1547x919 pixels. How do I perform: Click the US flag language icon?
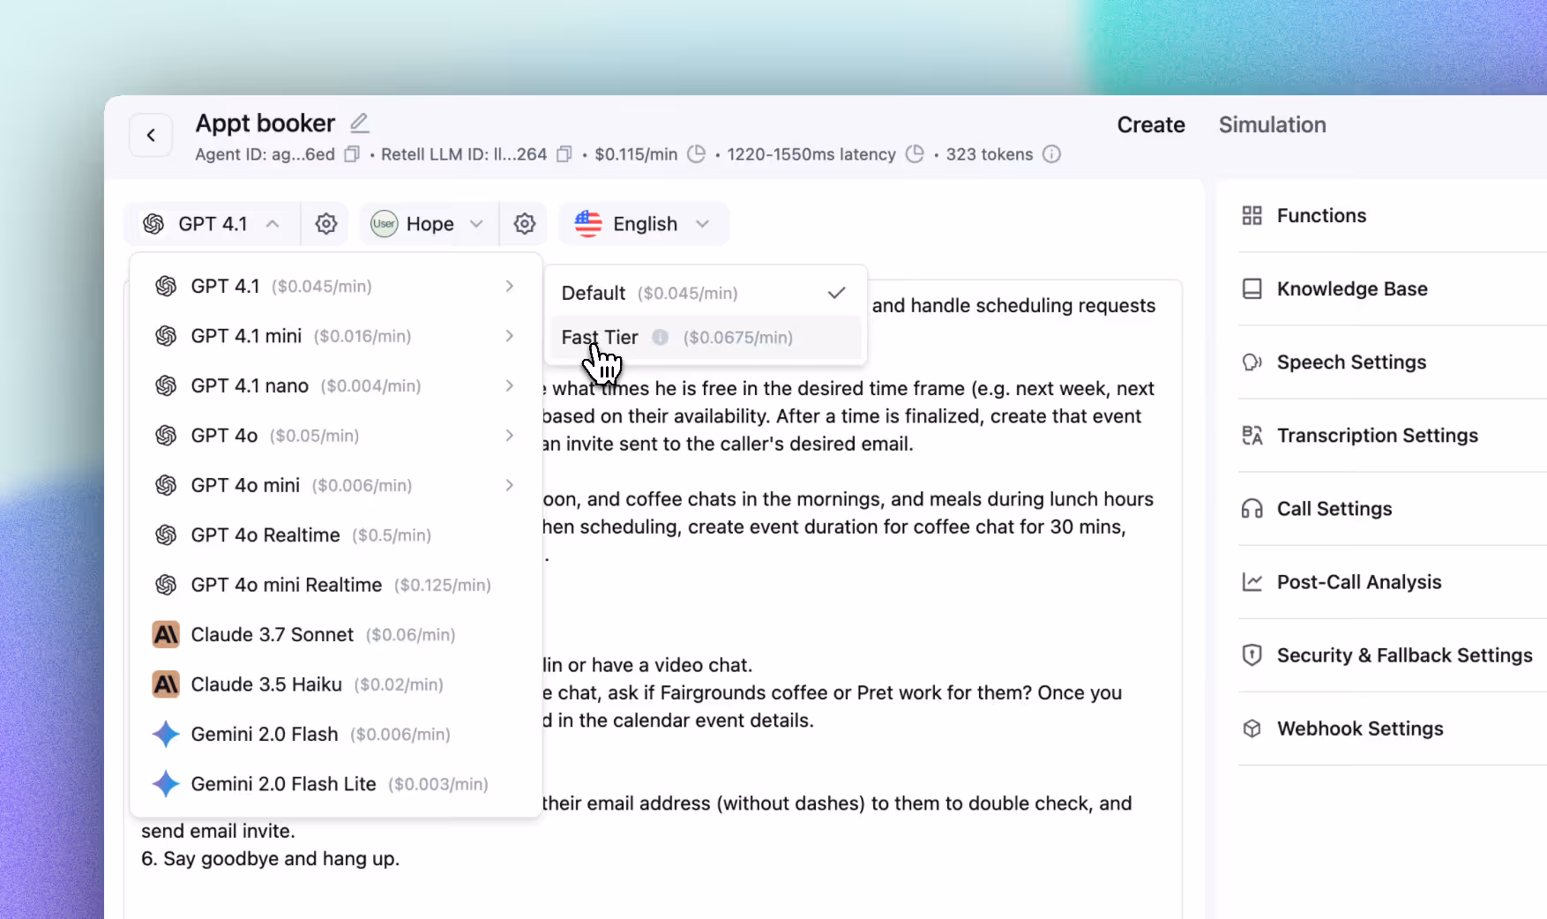588,224
